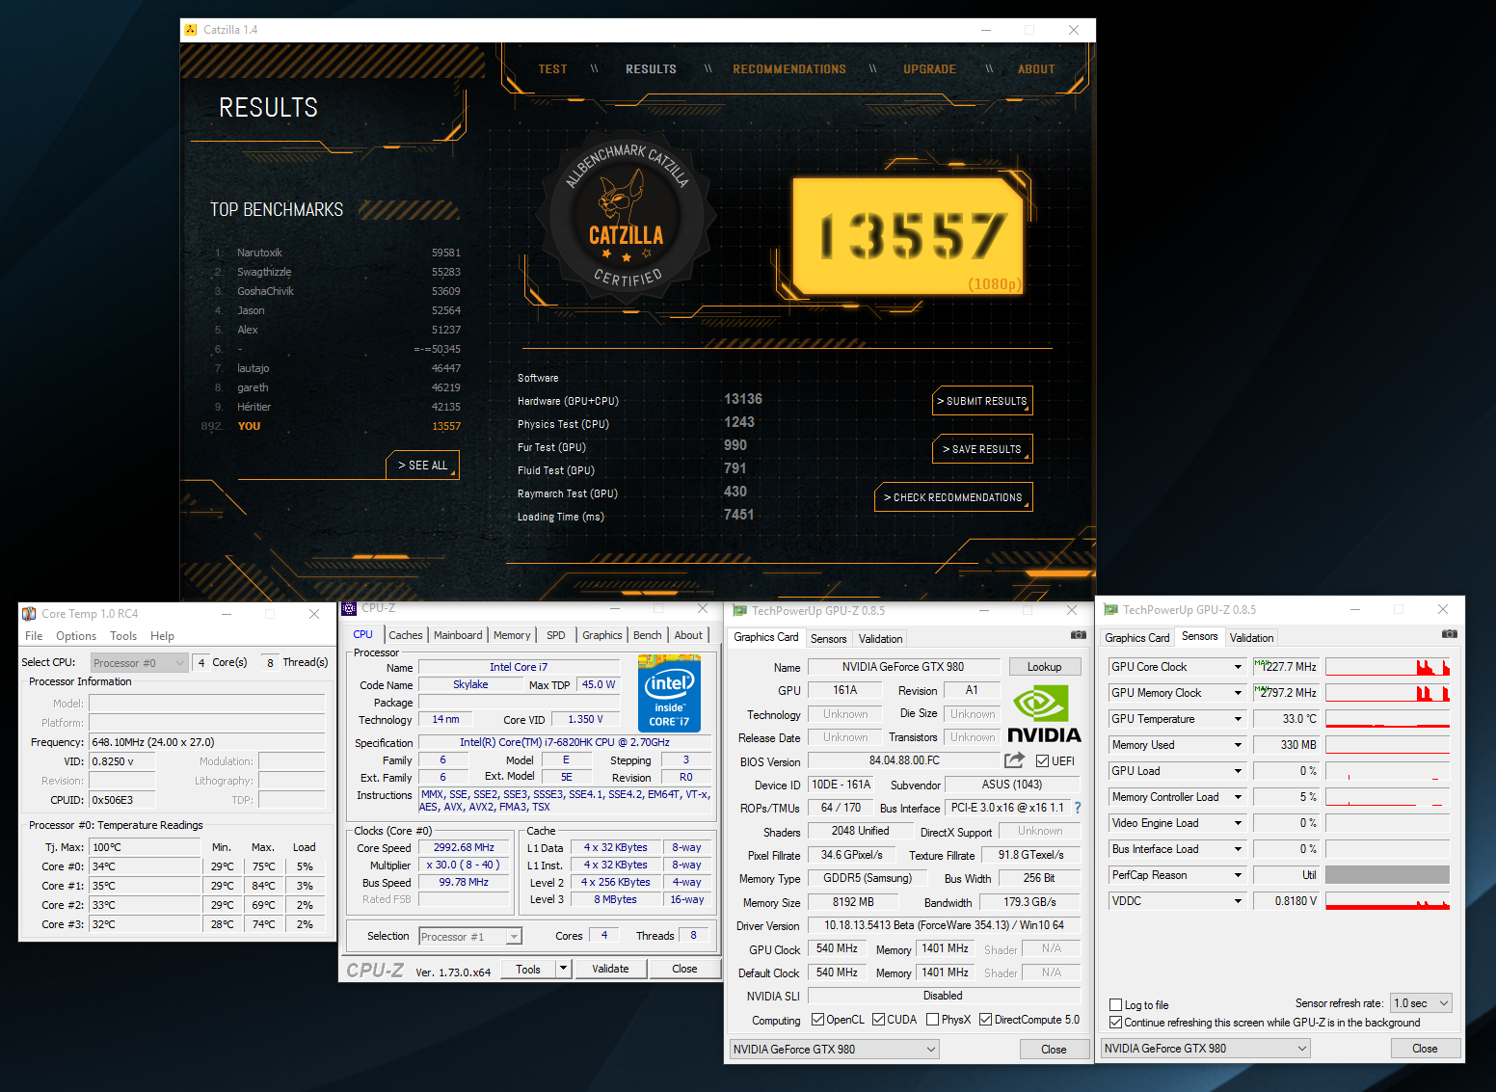Click the 13557 score display in Catzilla
This screenshot has width=1496, height=1092.
(x=908, y=236)
